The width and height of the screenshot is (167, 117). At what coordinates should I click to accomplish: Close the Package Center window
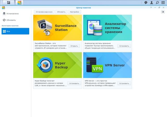point(163,8)
